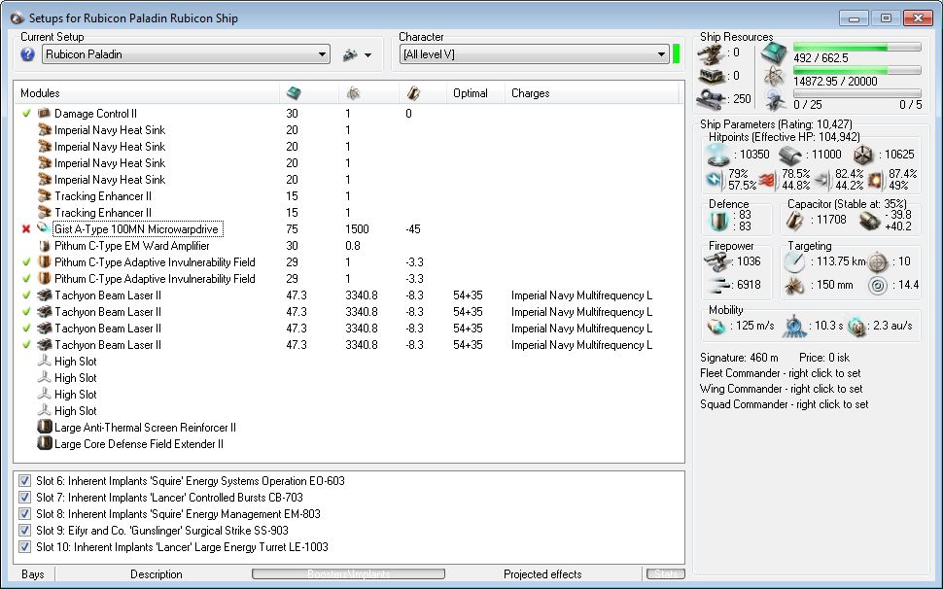943x589 pixels.
Task: Toggle first Pithum C-Type Adaptive Invulnerability Field checkmark
Action: coord(26,262)
